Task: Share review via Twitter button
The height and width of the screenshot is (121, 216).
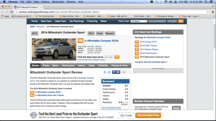Action: click(x=107, y=72)
